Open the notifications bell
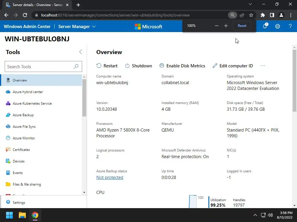This screenshot has width=297, height=222. coord(265,26)
